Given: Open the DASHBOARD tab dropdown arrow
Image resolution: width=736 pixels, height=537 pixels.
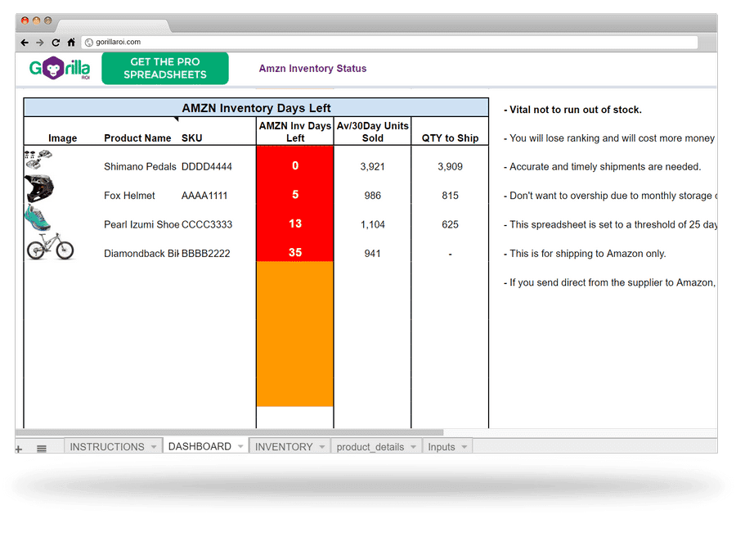Looking at the screenshot, I should coord(239,446).
